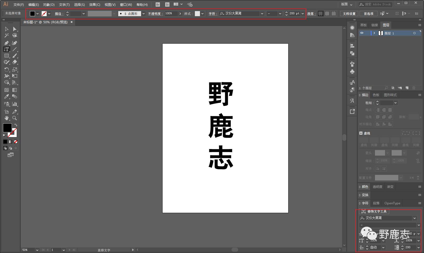Click the 文档设置 button
The width and height of the screenshot is (424, 253).
pos(349,13)
